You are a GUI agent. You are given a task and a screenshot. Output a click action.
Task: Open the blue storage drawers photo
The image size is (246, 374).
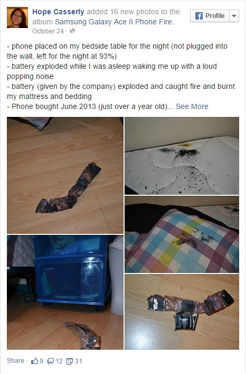65,292
